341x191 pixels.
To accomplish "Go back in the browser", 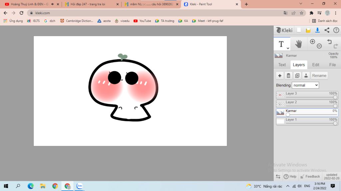I will 5,13.
